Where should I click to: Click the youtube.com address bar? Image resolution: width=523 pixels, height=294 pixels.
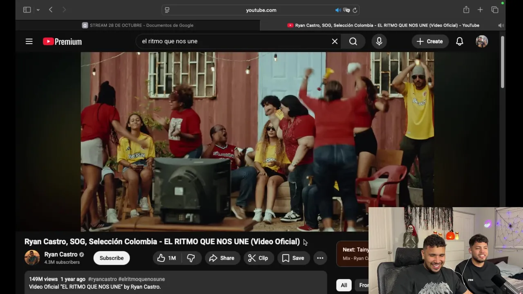[261, 10]
